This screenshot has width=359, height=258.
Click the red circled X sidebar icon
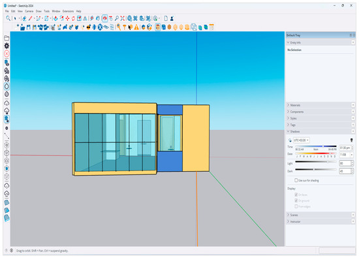[x=7, y=54]
